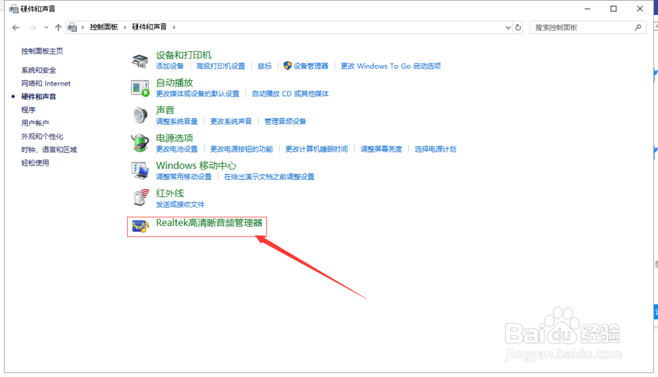The height and width of the screenshot is (377, 658).
Task: Click 添加设备 link
Action: (170, 66)
